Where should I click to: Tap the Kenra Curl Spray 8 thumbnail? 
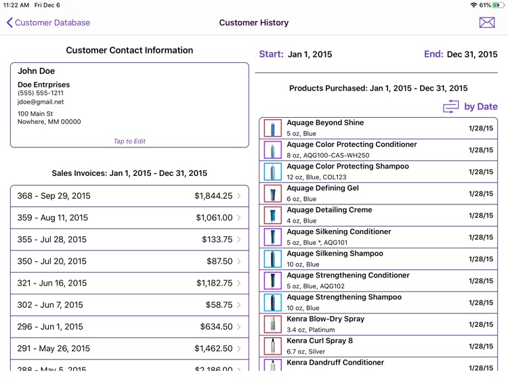[x=272, y=346]
